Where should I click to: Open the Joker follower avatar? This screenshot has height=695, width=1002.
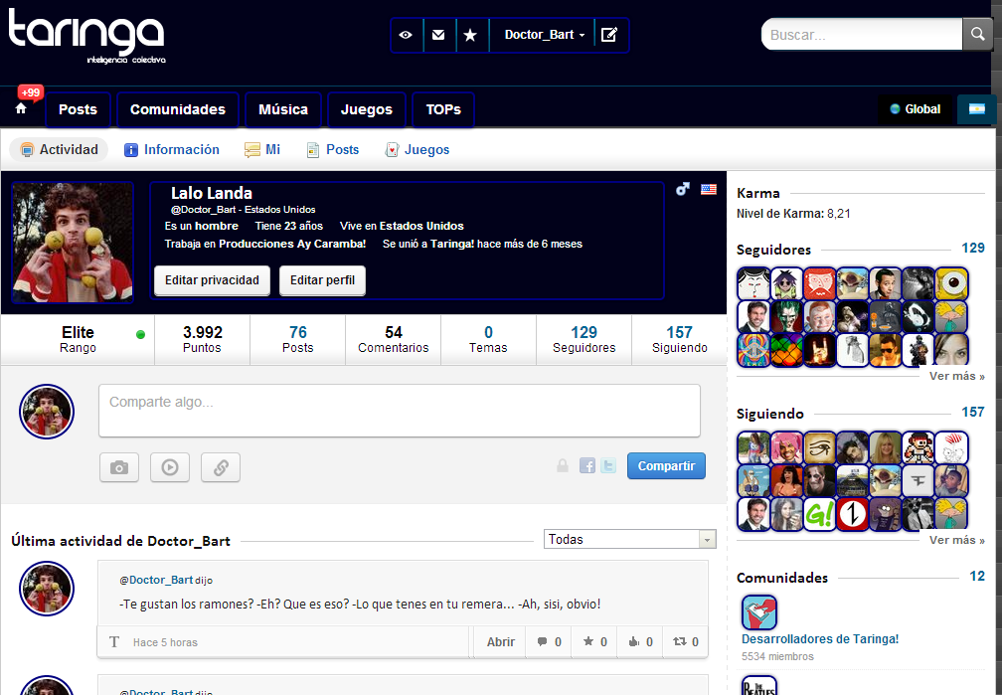[786, 317]
